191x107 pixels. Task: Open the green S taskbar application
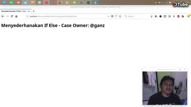click(74, 3)
